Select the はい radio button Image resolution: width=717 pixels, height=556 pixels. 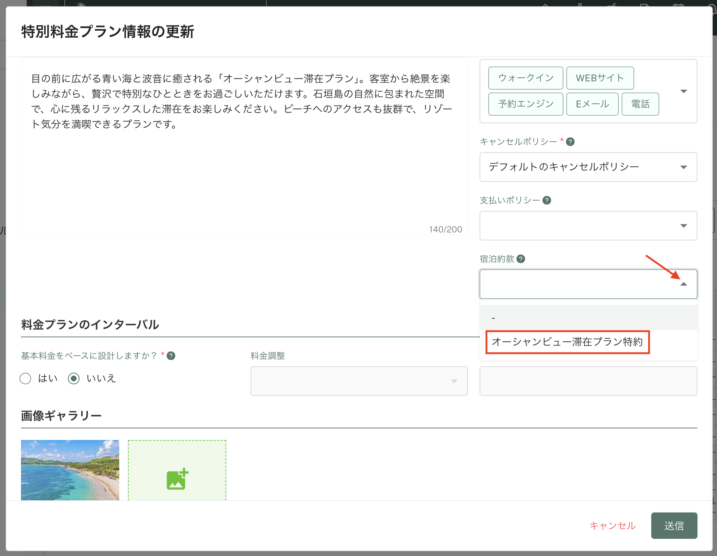(25, 378)
